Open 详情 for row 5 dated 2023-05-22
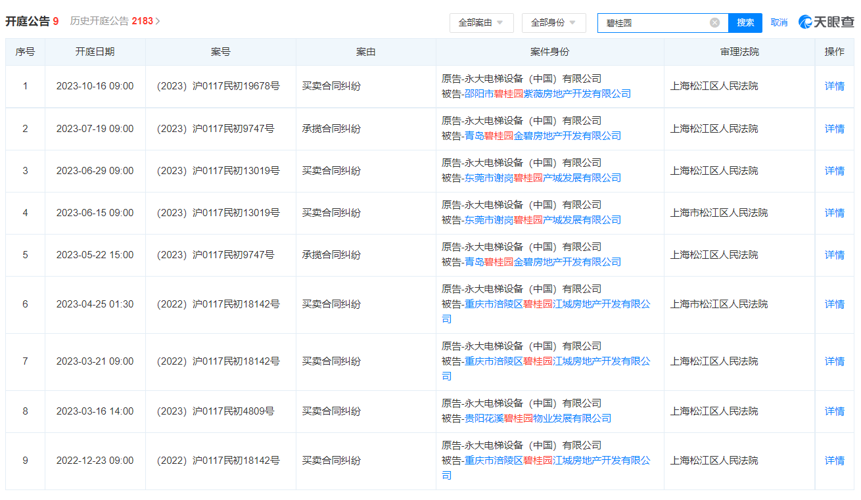The height and width of the screenshot is (500, 861). tap(835, 255)
